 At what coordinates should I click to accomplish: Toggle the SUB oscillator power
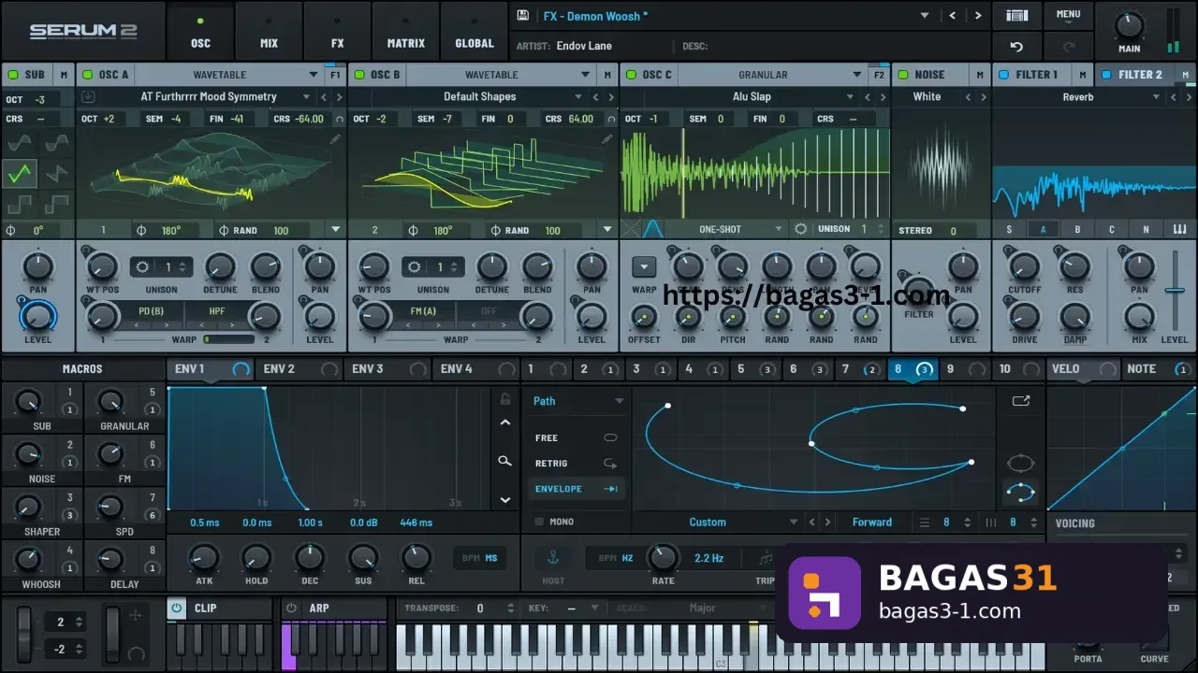point(12,75)
